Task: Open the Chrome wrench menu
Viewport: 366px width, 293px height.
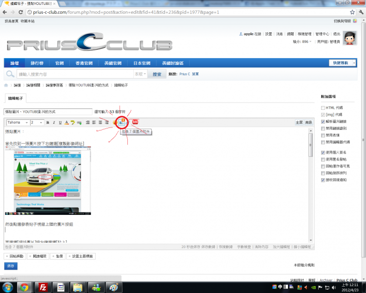Action: tap(361, 12)
